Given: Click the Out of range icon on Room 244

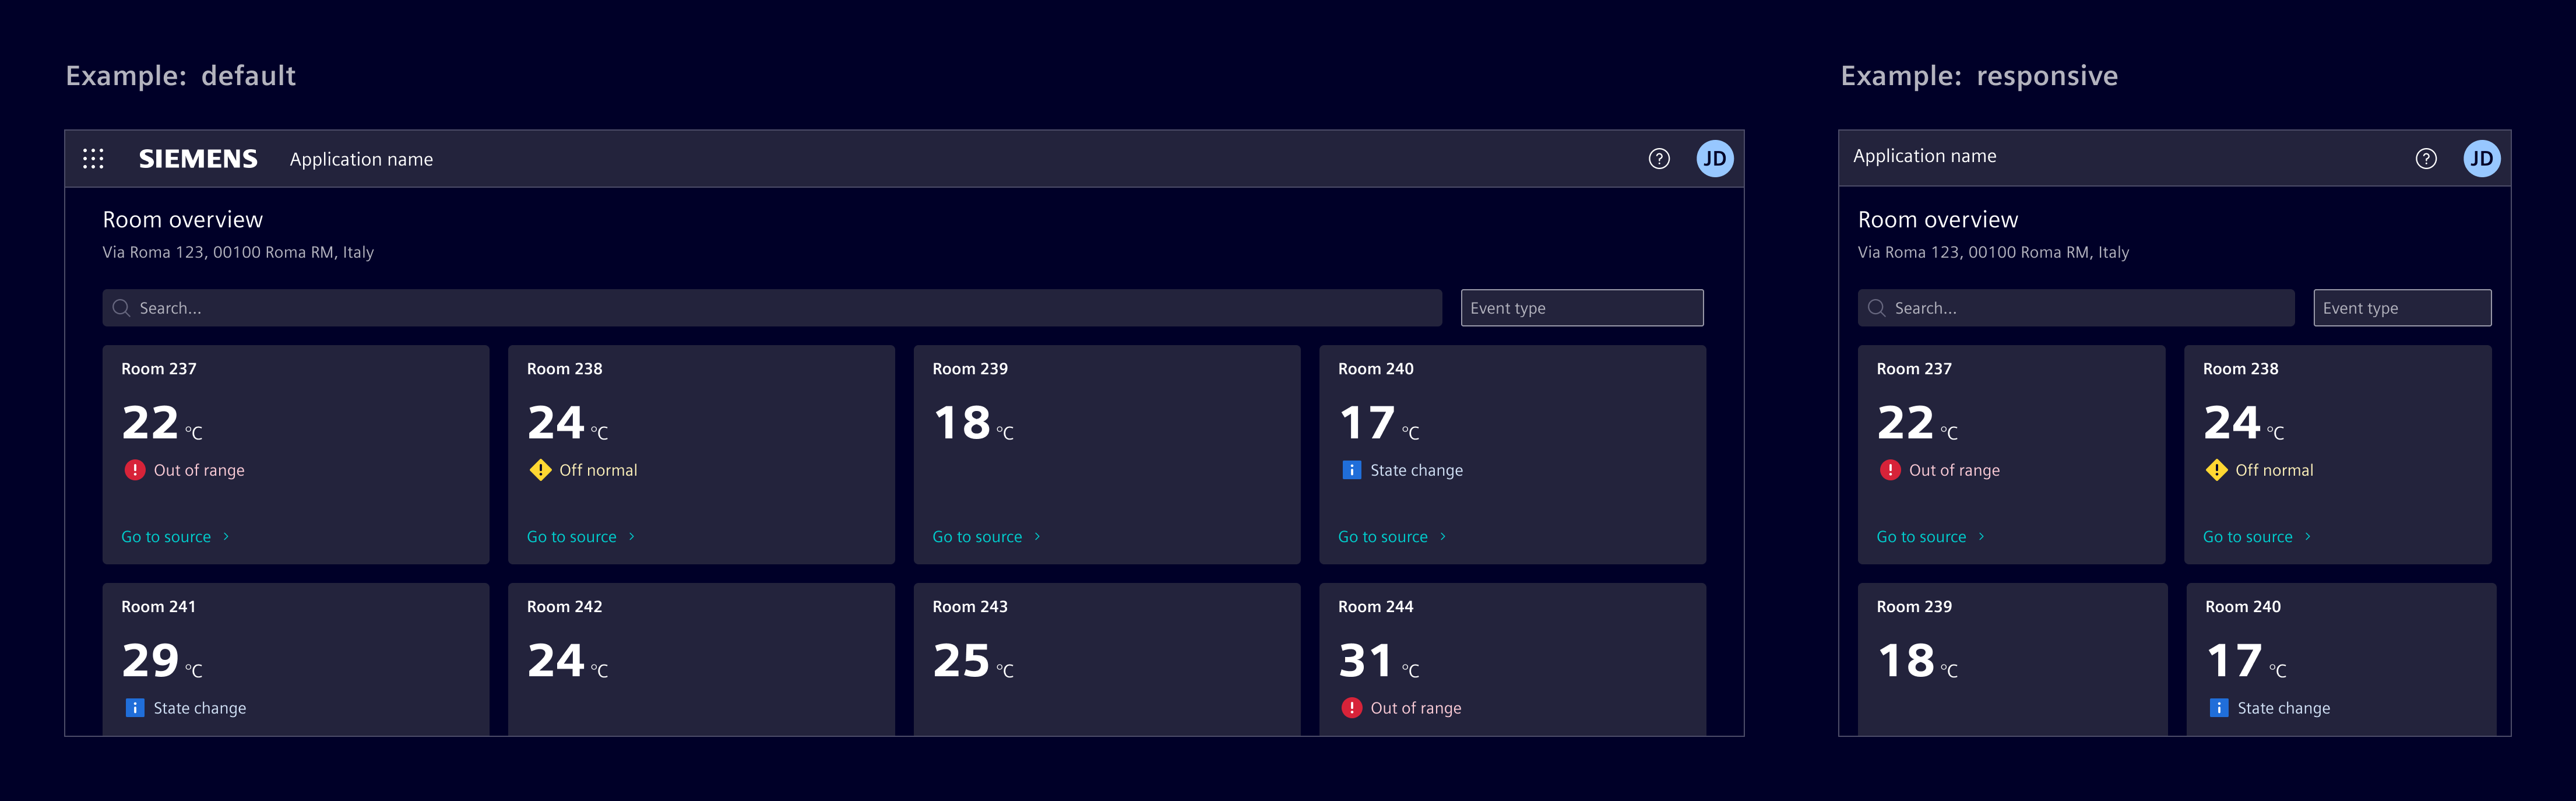Looking at the screenshot, I should (x=1351, y=707).
